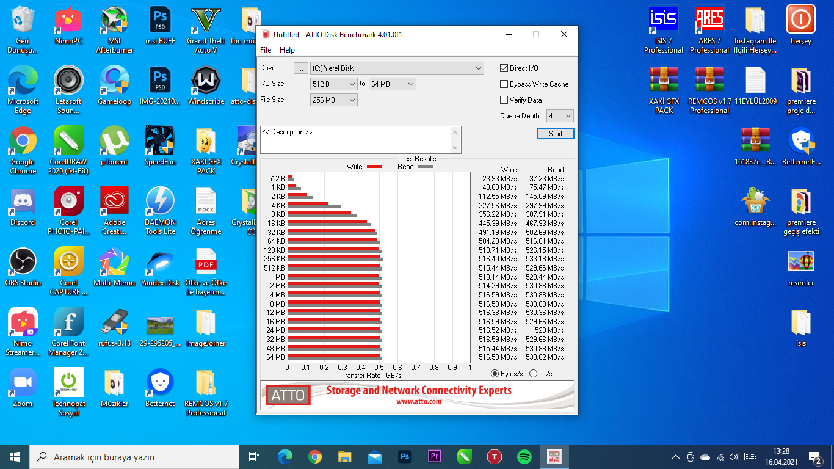Open the Drive dropdown showing (C:) Yerel Disk

click(397, 68)
